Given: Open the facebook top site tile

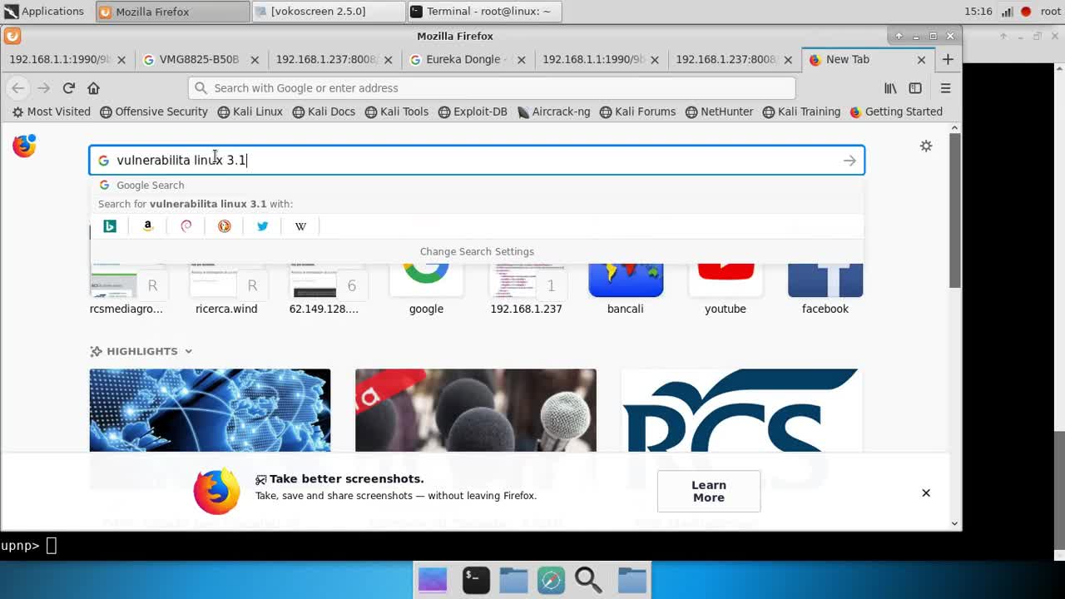Looking at the screenshot, I should (825, 290).
